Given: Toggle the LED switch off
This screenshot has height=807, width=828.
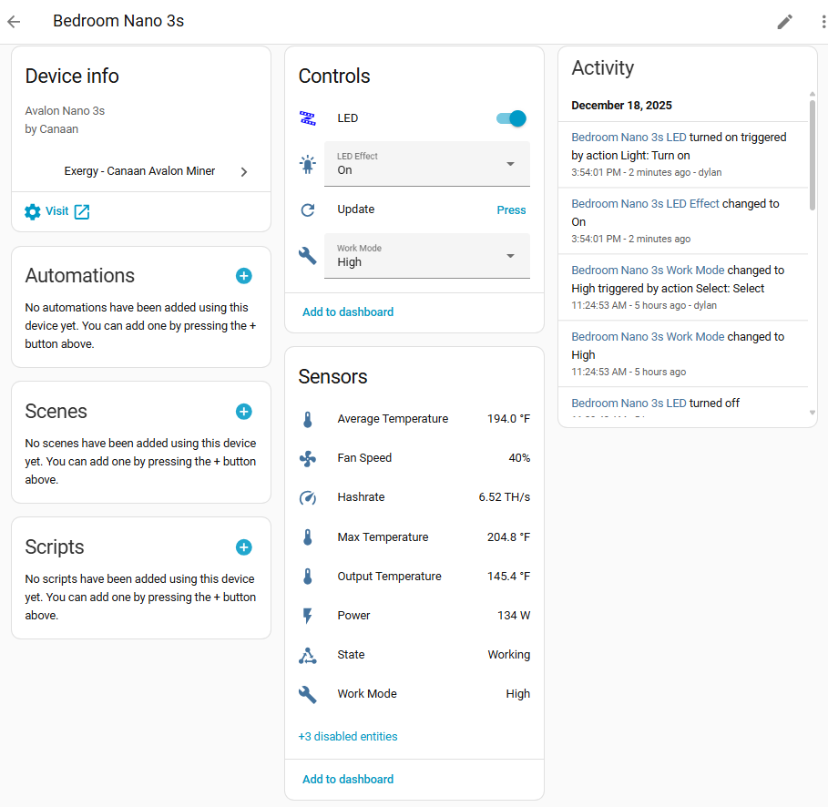Looking at the screenshot, I should point(509,117).
